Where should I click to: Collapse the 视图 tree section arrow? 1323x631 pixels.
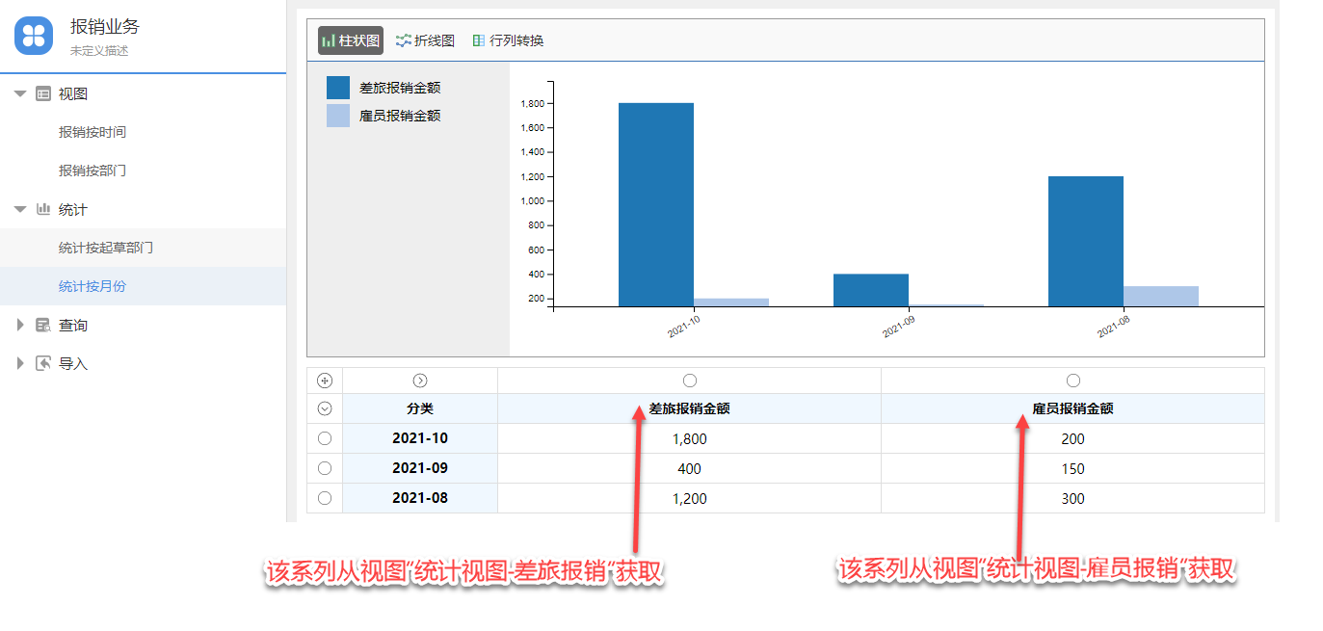tap(20, 93)
